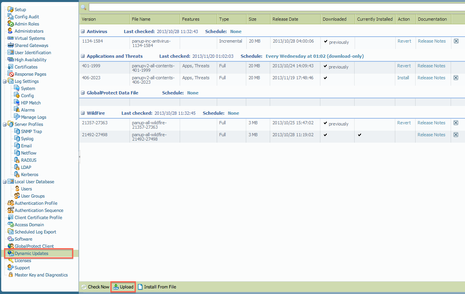The height and width of the screenshot is (294, 465).
Task: Collapse the GlobalProtect Data File section
Action: (x=83, y=93)
